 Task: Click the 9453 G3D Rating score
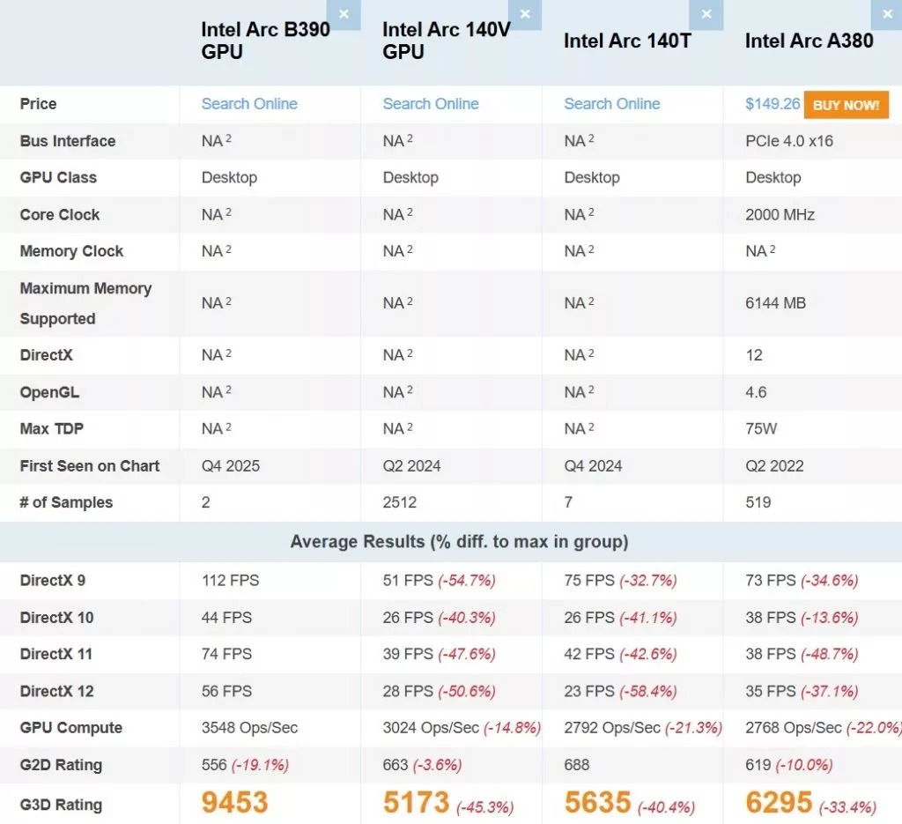click(234, 803)
